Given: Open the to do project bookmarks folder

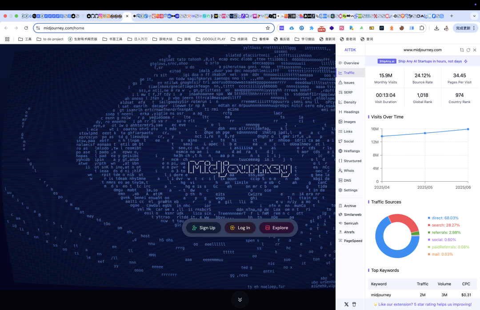Looking at the screenshot, I should (x=50, y=39).
